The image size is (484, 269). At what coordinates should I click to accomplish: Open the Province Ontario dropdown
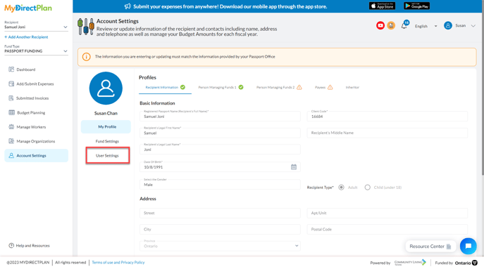tap(220, 246)
